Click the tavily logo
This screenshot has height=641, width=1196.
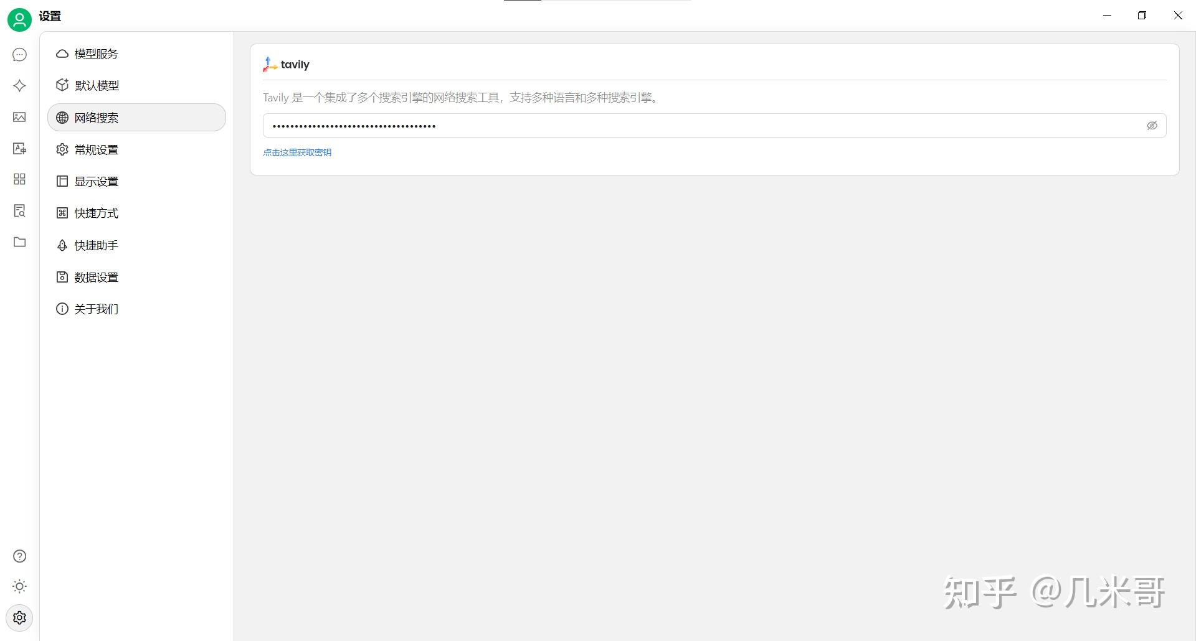[x=286, y=64]
